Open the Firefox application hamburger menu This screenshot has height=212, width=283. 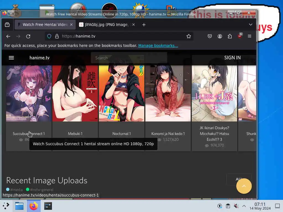click(250, 36)
